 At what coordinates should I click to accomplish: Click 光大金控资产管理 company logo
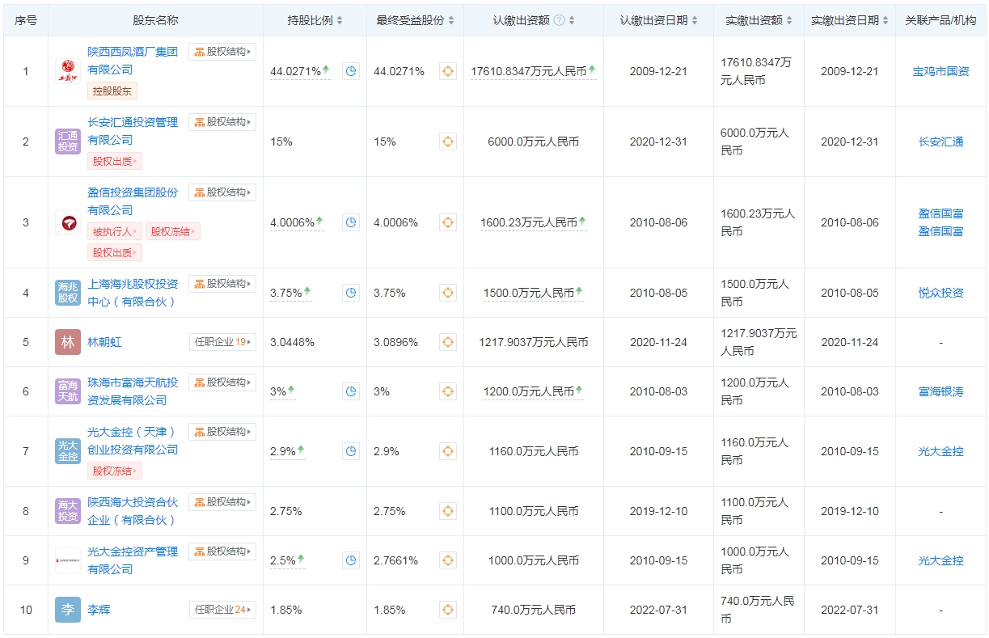pyautogui.click(x=68, y=560)
